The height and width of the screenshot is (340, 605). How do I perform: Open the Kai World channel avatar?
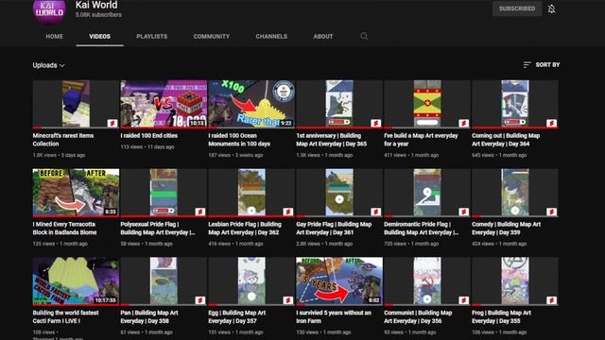(49, 10)
